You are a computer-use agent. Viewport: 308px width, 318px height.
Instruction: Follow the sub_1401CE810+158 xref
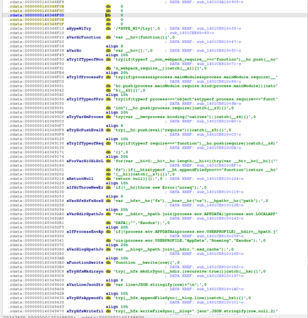220,236
